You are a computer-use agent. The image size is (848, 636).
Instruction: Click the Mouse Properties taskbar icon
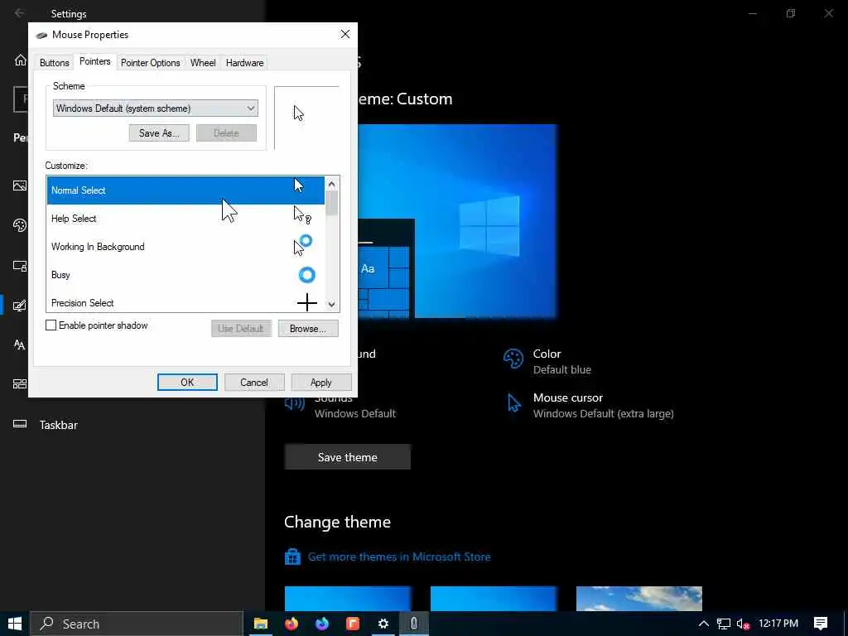tap(414, 624)
